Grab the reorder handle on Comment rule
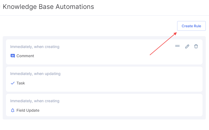 pos(177,46)
